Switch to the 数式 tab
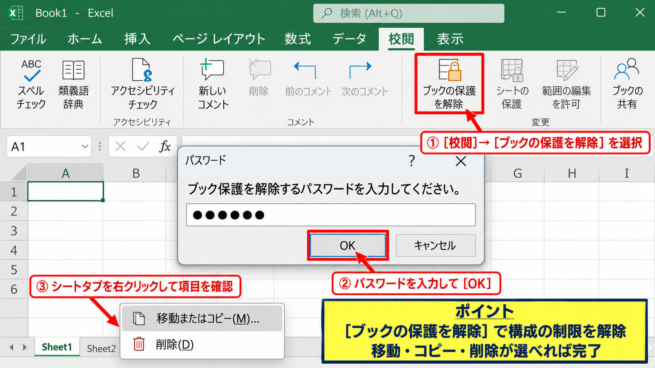655x368 pixels. click(x=298, y=39)
